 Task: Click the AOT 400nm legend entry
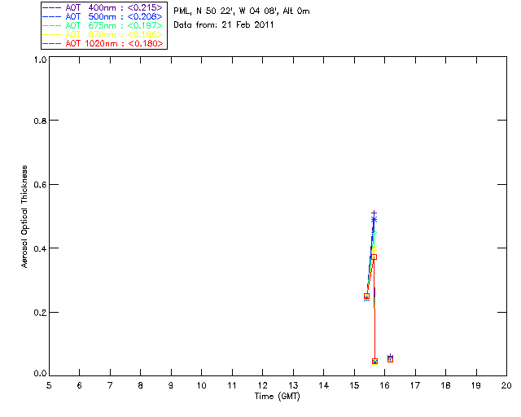click(x=103, y=7)
